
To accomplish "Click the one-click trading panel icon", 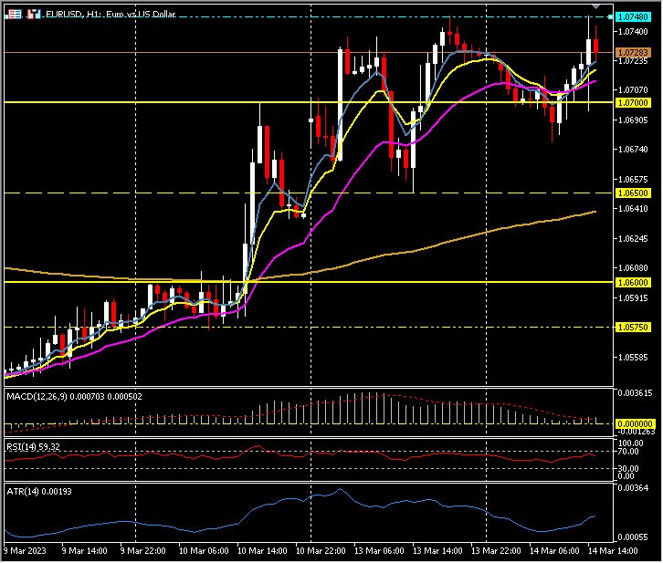I will click(15, 15).
